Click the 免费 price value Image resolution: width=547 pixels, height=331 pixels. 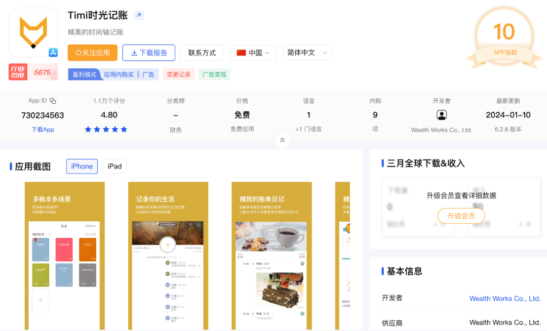[x=242, y=115]
